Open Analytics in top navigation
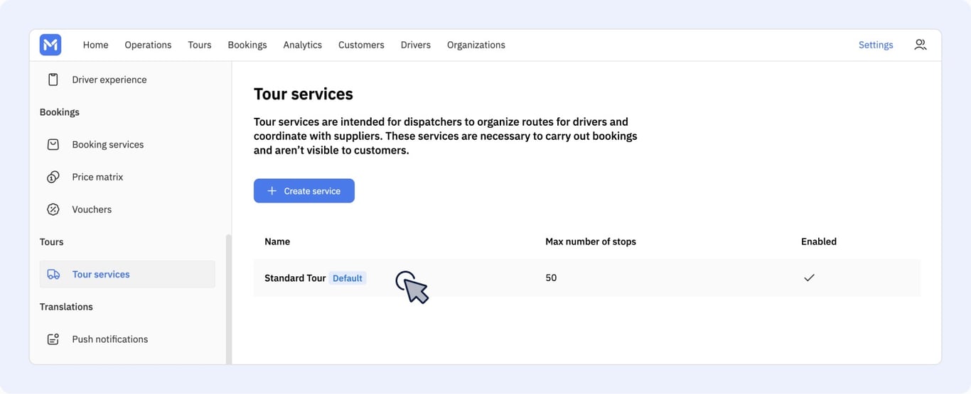The height and width of the screenshot is (394, 971). pyautogui.click(x=303, y=45)
